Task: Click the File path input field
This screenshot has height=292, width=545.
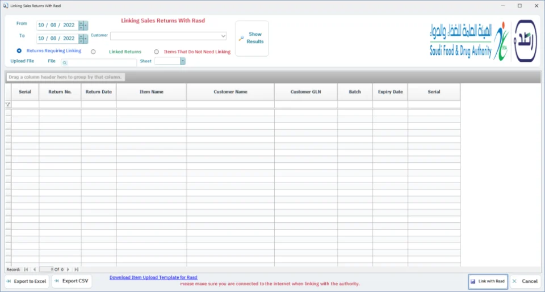Action: point(99,63)
